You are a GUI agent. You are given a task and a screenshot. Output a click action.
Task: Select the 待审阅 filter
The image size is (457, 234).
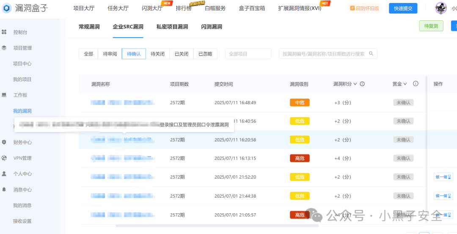110,54
